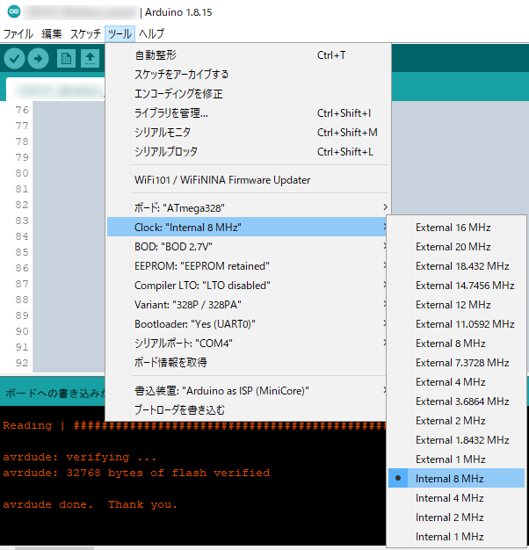Viewport: 529px width, 550px height.
Task: Select Internal 2 MHz clock option
Action: pyautogui.click(x=456, y=517)
